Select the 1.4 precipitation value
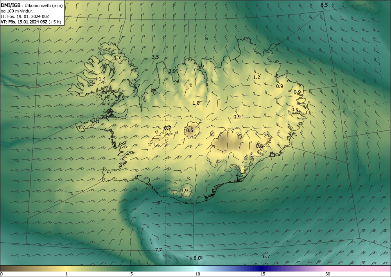391x277 pixels. pos(102,79)
